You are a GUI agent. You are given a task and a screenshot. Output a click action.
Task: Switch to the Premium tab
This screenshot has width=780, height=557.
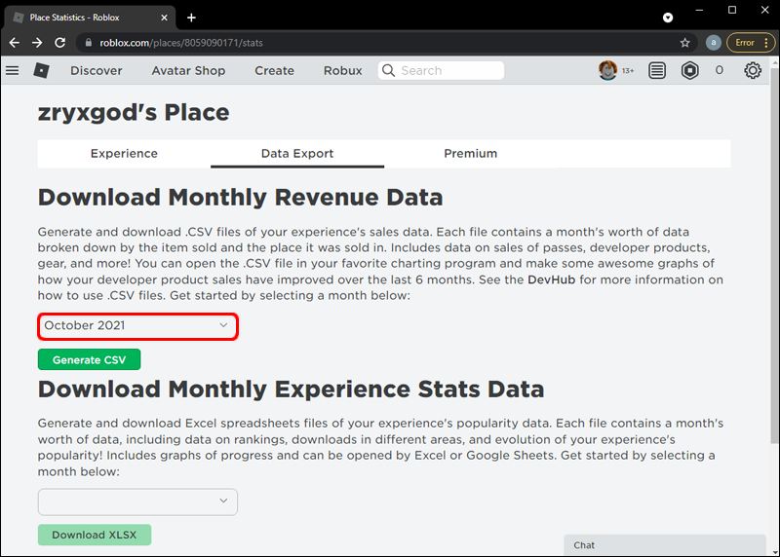click(x=470, y=154)
